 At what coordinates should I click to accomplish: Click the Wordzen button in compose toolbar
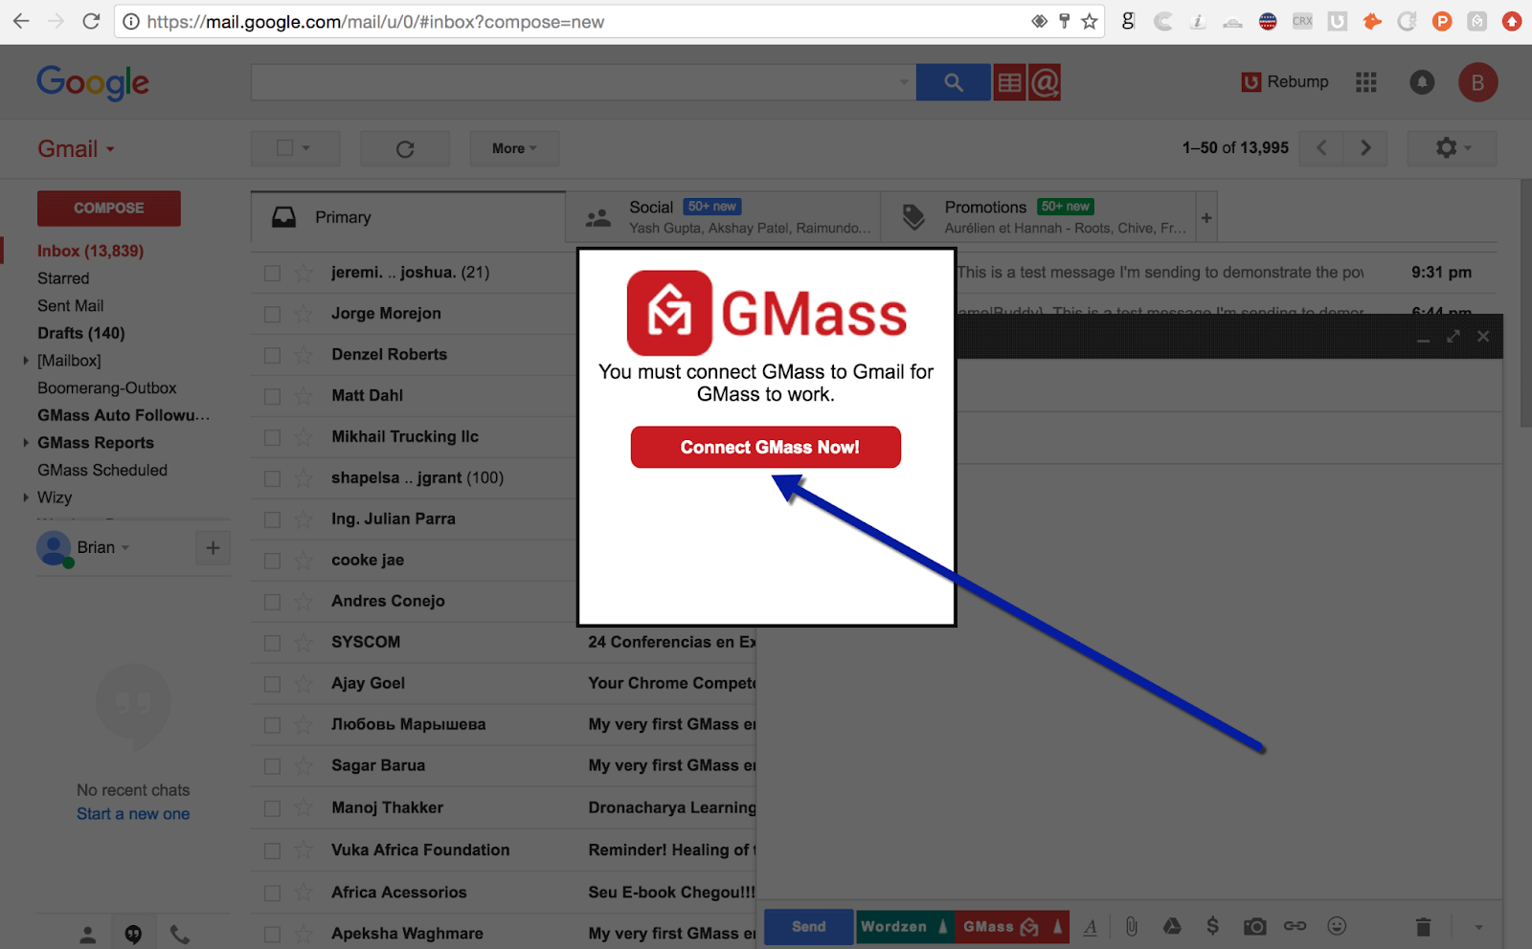click(893, 926)
